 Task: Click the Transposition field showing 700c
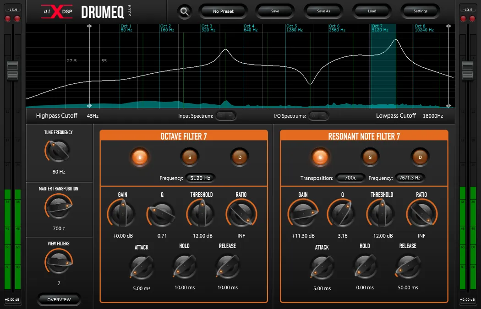coord(350,178)
